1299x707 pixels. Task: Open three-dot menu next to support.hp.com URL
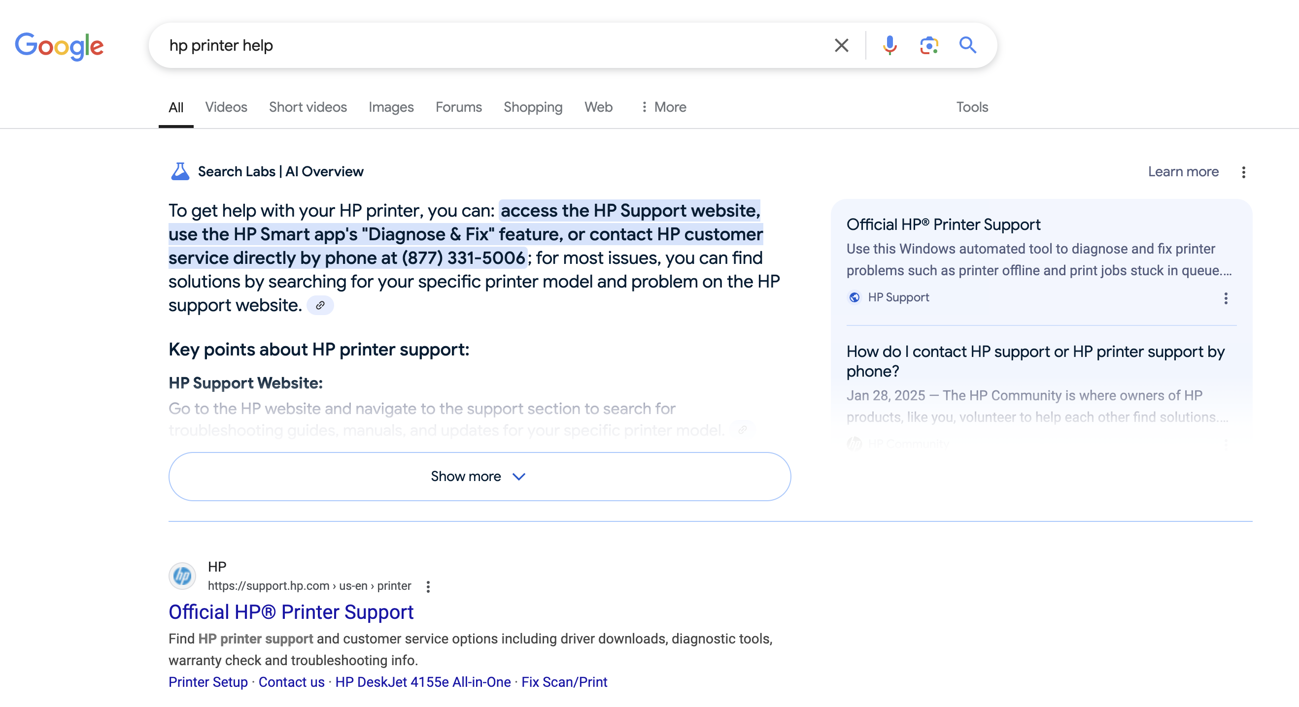[x=428, y=586]
